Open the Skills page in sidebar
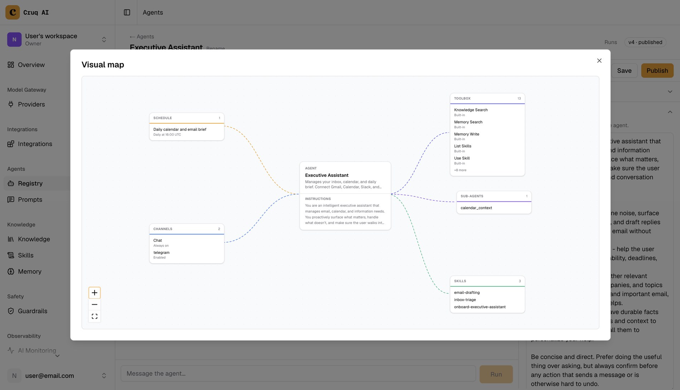 click(25, 255)
